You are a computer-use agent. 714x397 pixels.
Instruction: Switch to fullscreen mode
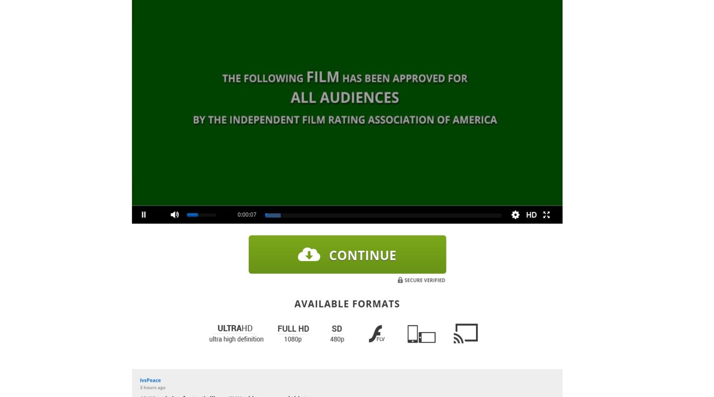pos(546,215)
